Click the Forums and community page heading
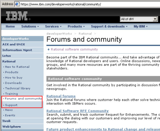160x131 pixels. coord(84,39)
